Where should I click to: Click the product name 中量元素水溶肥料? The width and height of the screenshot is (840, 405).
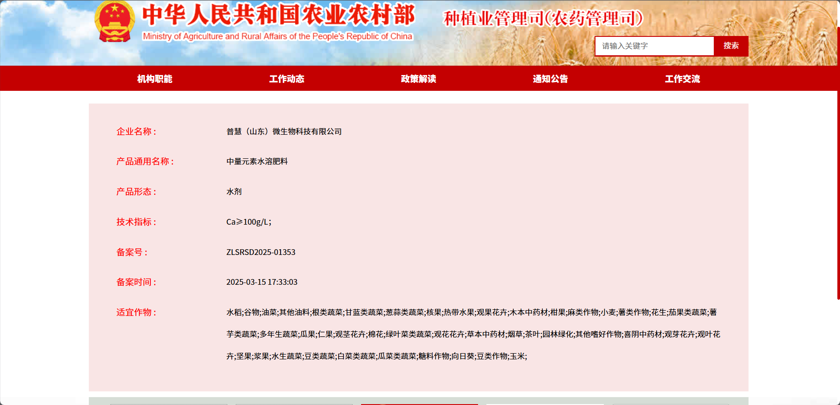tap(257, 161)
